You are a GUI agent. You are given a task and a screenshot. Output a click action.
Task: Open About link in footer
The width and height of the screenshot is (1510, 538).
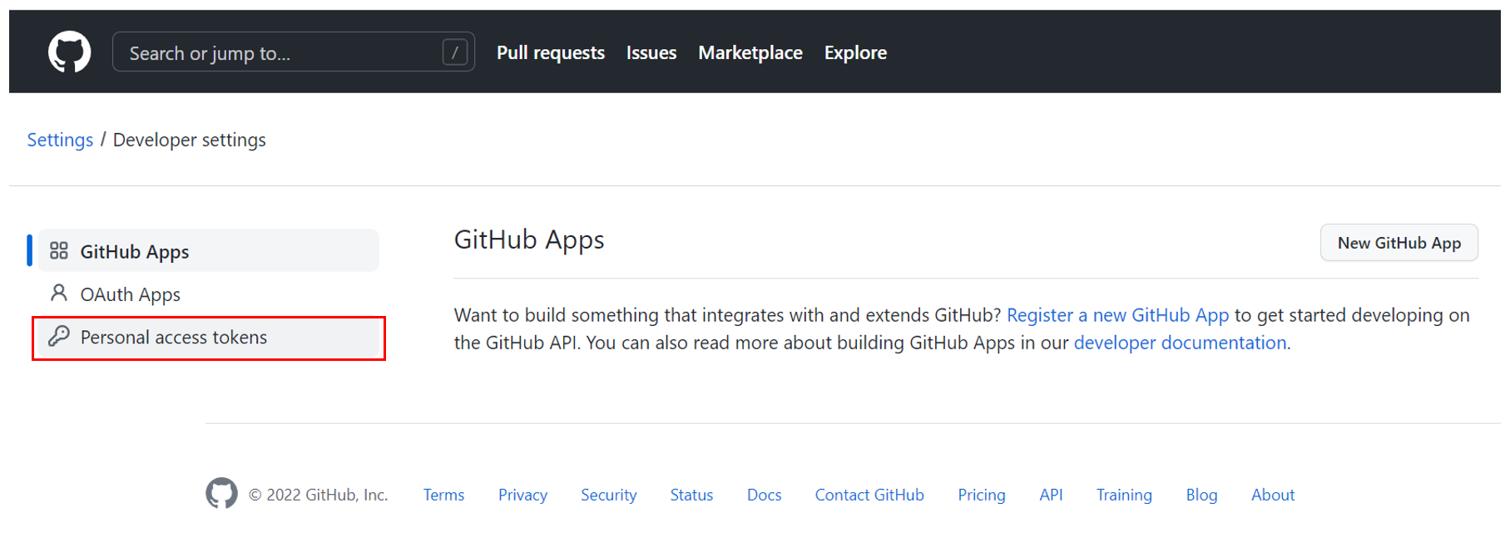tap(1273, 495)
